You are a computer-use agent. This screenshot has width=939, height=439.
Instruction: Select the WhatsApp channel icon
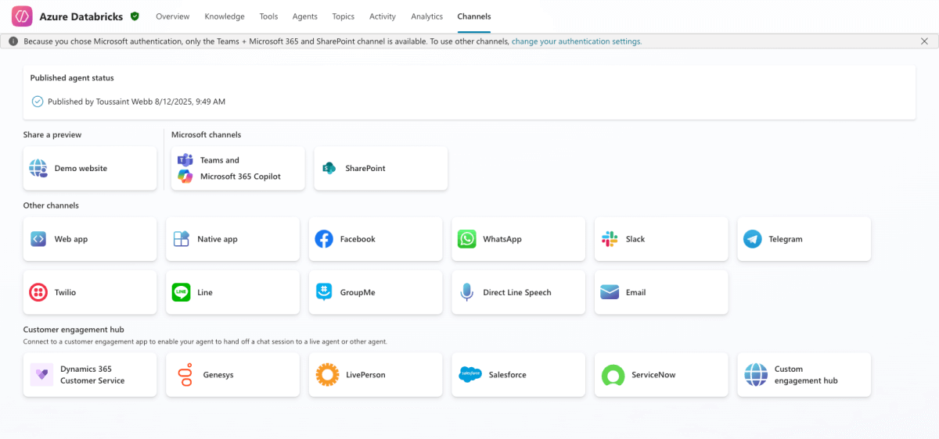tap(467, 239)
